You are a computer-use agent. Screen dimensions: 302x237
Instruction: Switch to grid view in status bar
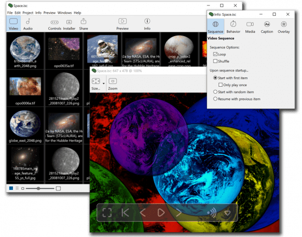point(11,188)
